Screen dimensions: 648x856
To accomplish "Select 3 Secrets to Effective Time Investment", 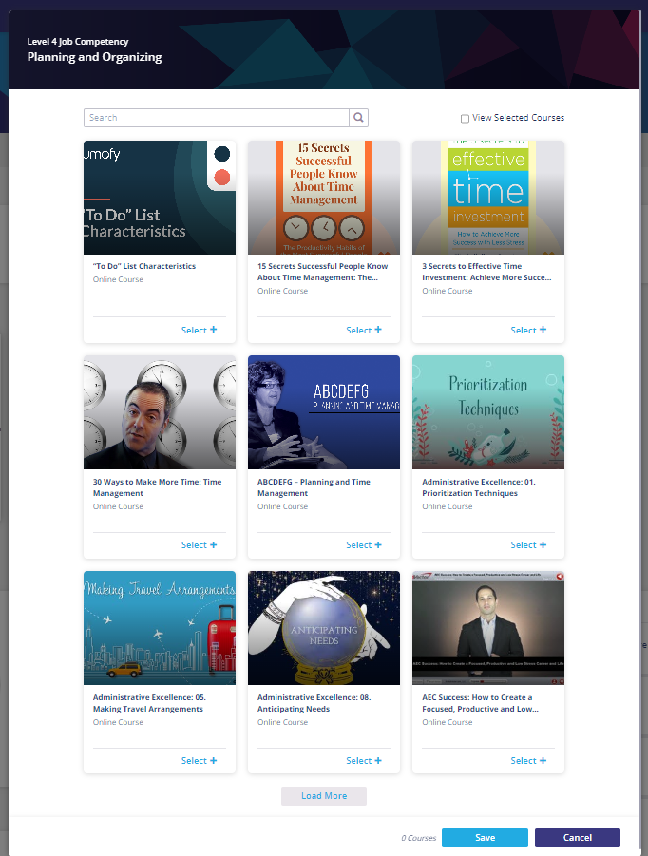I will [x=528, y=330].
